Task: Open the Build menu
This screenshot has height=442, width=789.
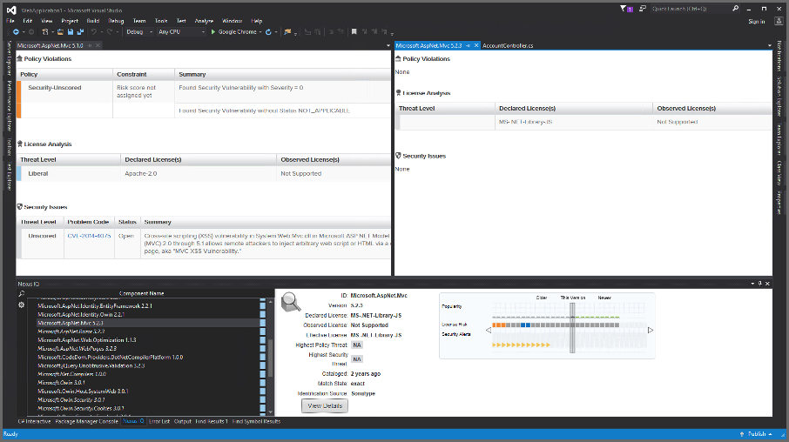Action: coord(93,21)
